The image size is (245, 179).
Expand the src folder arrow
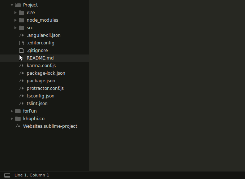coord(16,28)
